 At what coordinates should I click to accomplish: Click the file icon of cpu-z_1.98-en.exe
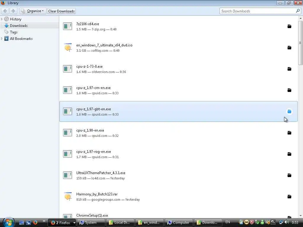pos(67,133)
